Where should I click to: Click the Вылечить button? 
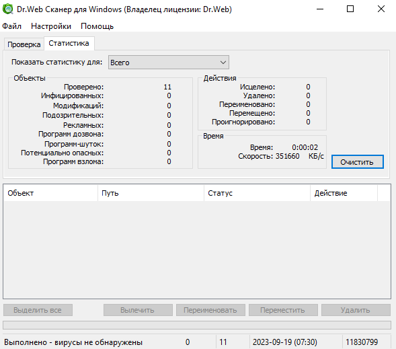(x=138, y=310)
